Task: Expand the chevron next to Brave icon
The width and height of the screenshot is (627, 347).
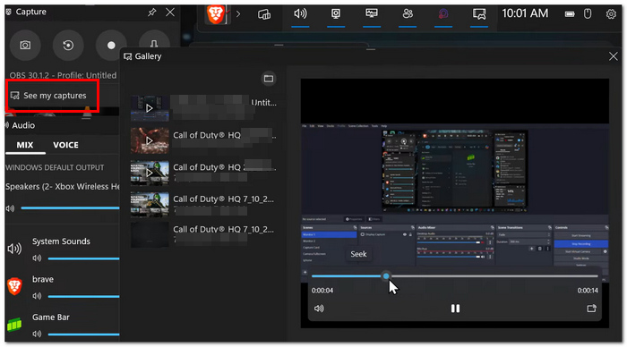Action: coord(238,14)
